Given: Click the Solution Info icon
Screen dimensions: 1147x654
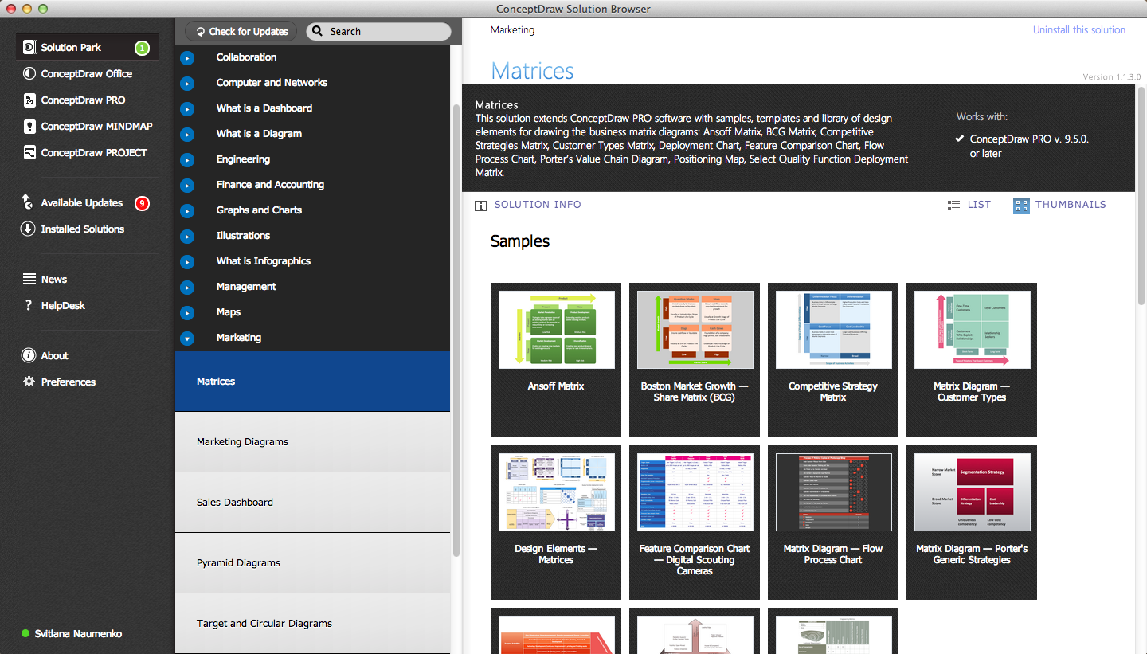Looking at the screenshot, I should (480, 206).
